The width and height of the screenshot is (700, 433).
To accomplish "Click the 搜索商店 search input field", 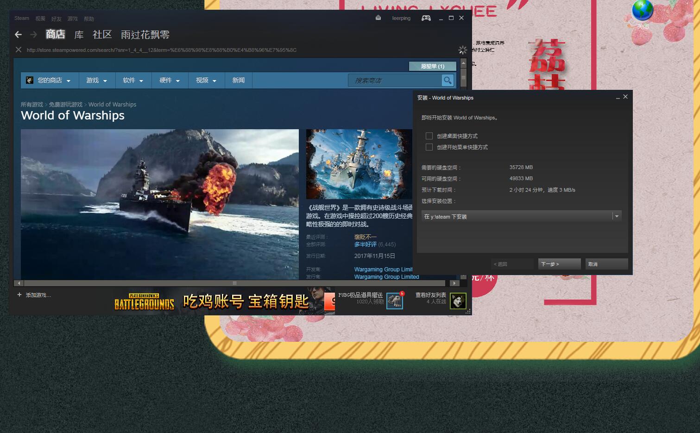I will point(396,80).
